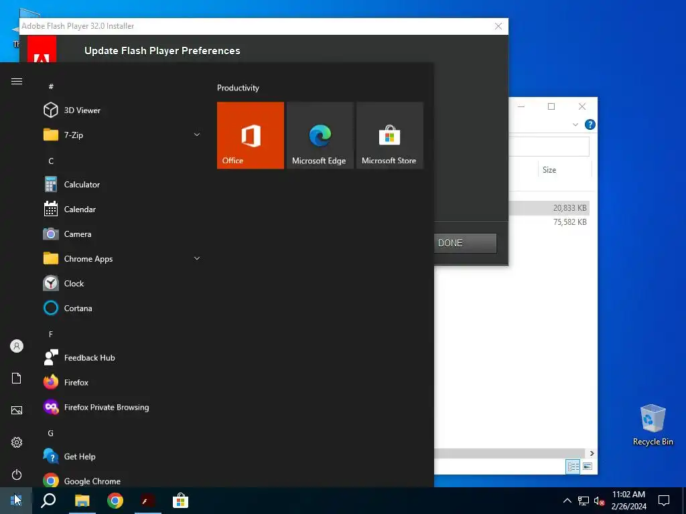This screenshot has height=514, width=686.
Task: Sort by the Size column header
Action: (x=564, y=169)
